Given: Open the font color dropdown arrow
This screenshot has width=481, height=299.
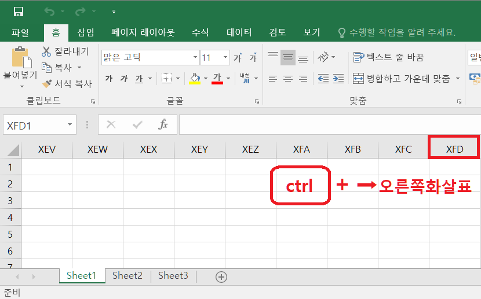Looking at the screenshot, I should pyautogui.click(x=228, y=79).
